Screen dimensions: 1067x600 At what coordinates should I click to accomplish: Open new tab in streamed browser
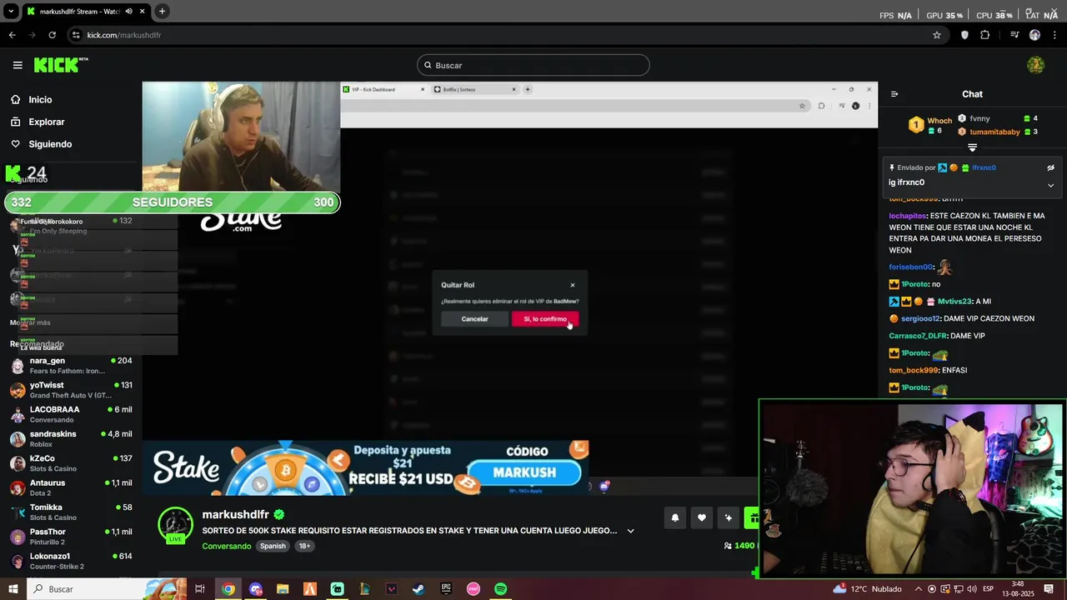pos(528,89)
